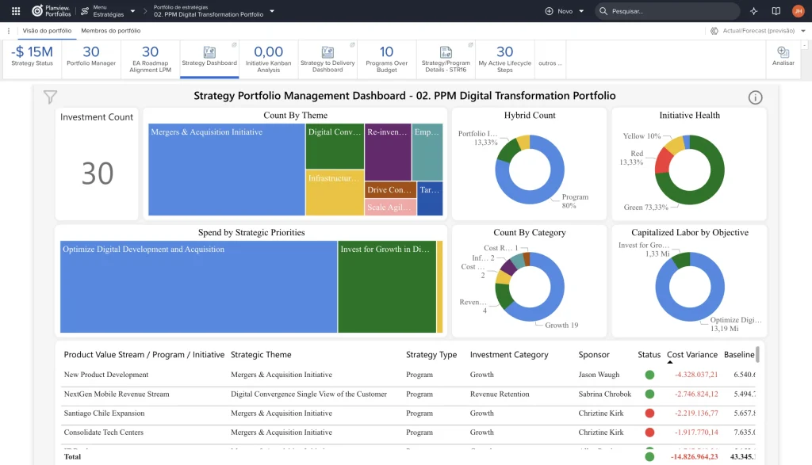The image size is (812, 465).
Task: Sort by Cost Variance column header
Action: click(691, 355)
